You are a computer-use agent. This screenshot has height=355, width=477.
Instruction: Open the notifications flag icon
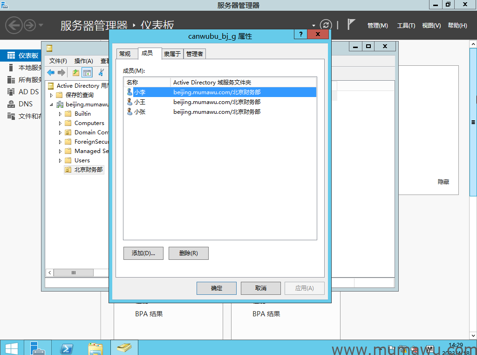click(351, 25)
